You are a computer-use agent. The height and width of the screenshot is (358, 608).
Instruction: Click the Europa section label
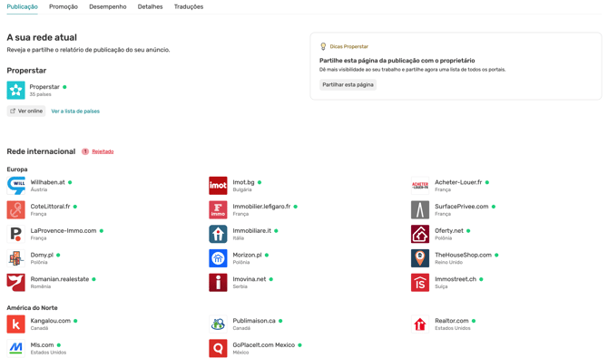17,169
